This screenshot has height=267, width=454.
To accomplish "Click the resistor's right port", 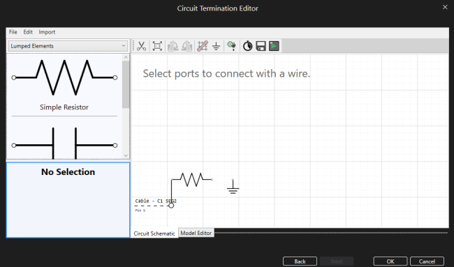I will coord(212,179).
